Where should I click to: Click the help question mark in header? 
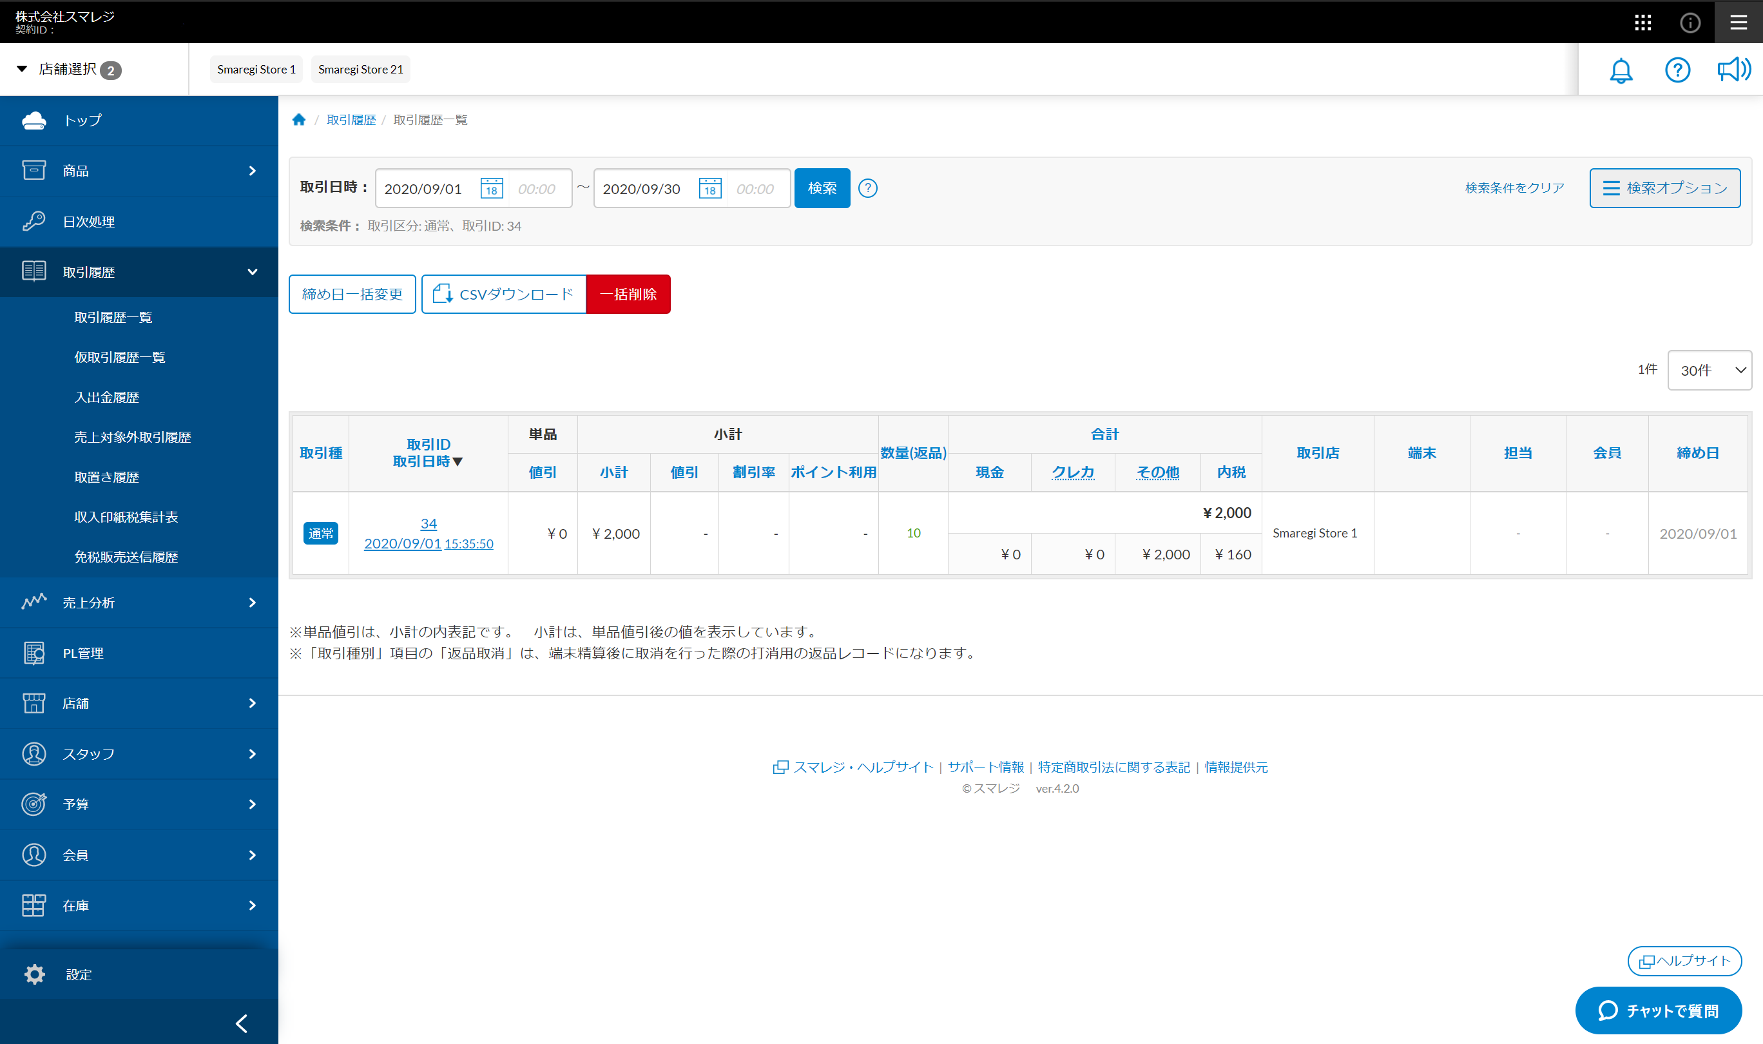click(1677, 70)
